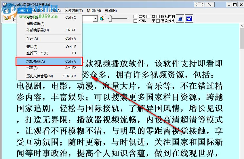The image size is (244, 159).
Task: Toggle the BIG5 checkbox
Action: click(136, 16)
